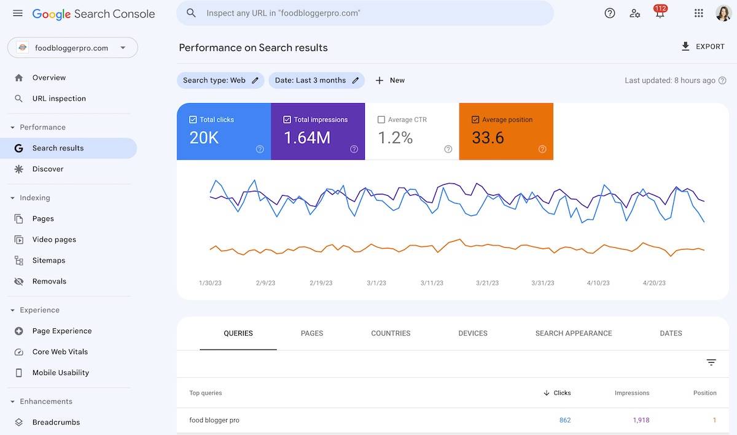Screen dimensions: 737x435
Task: Switch to the Queries tab
Action: [238, 334]
